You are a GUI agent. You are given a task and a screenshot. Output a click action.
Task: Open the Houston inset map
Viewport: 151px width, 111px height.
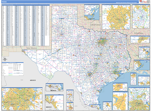pos(139,99)
